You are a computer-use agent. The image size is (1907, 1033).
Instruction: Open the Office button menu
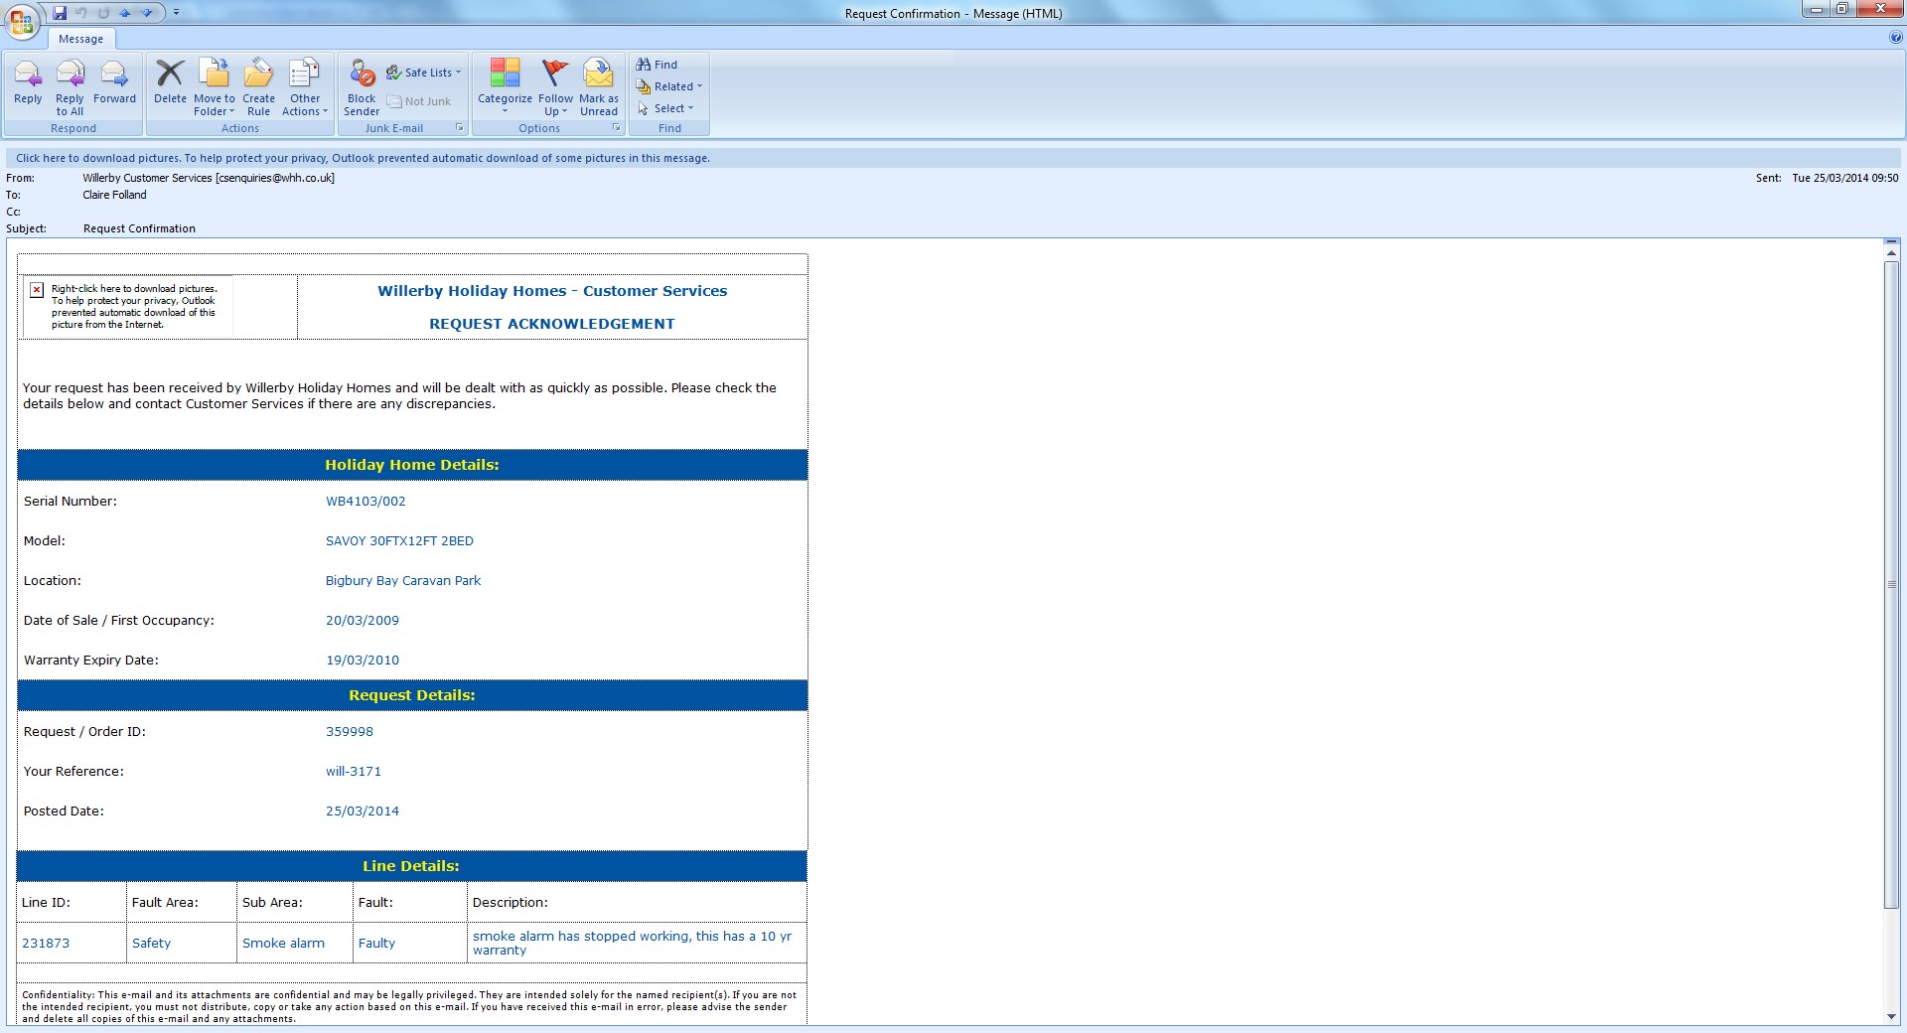click(x=22, y=21)
